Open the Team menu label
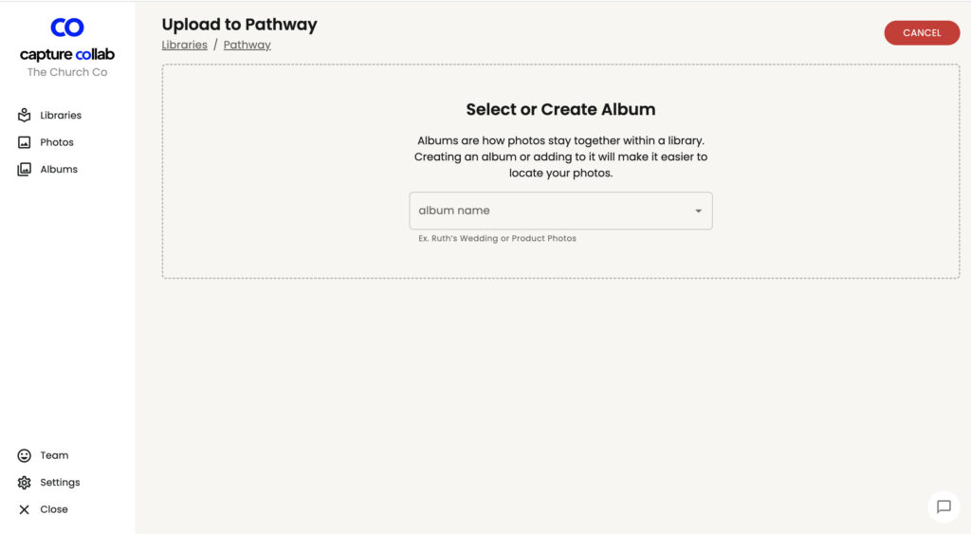 pyautogui.click(x=54, y=455)
